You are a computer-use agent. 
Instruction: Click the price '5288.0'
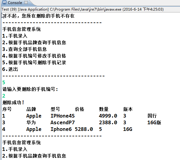[x=84, y=129]
